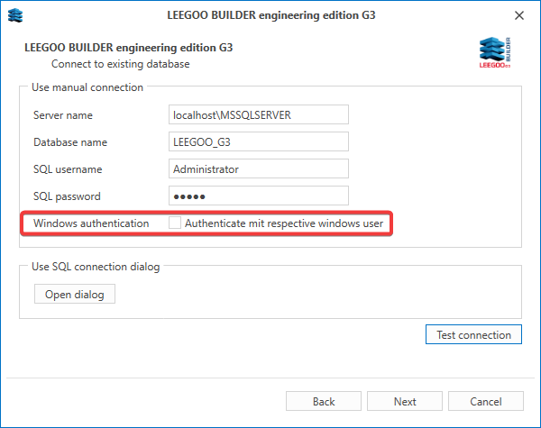Image resolution: width=541 pixels, height=428 pixels.
Task: Click the 'Database name' label
Action: [70, 142]
